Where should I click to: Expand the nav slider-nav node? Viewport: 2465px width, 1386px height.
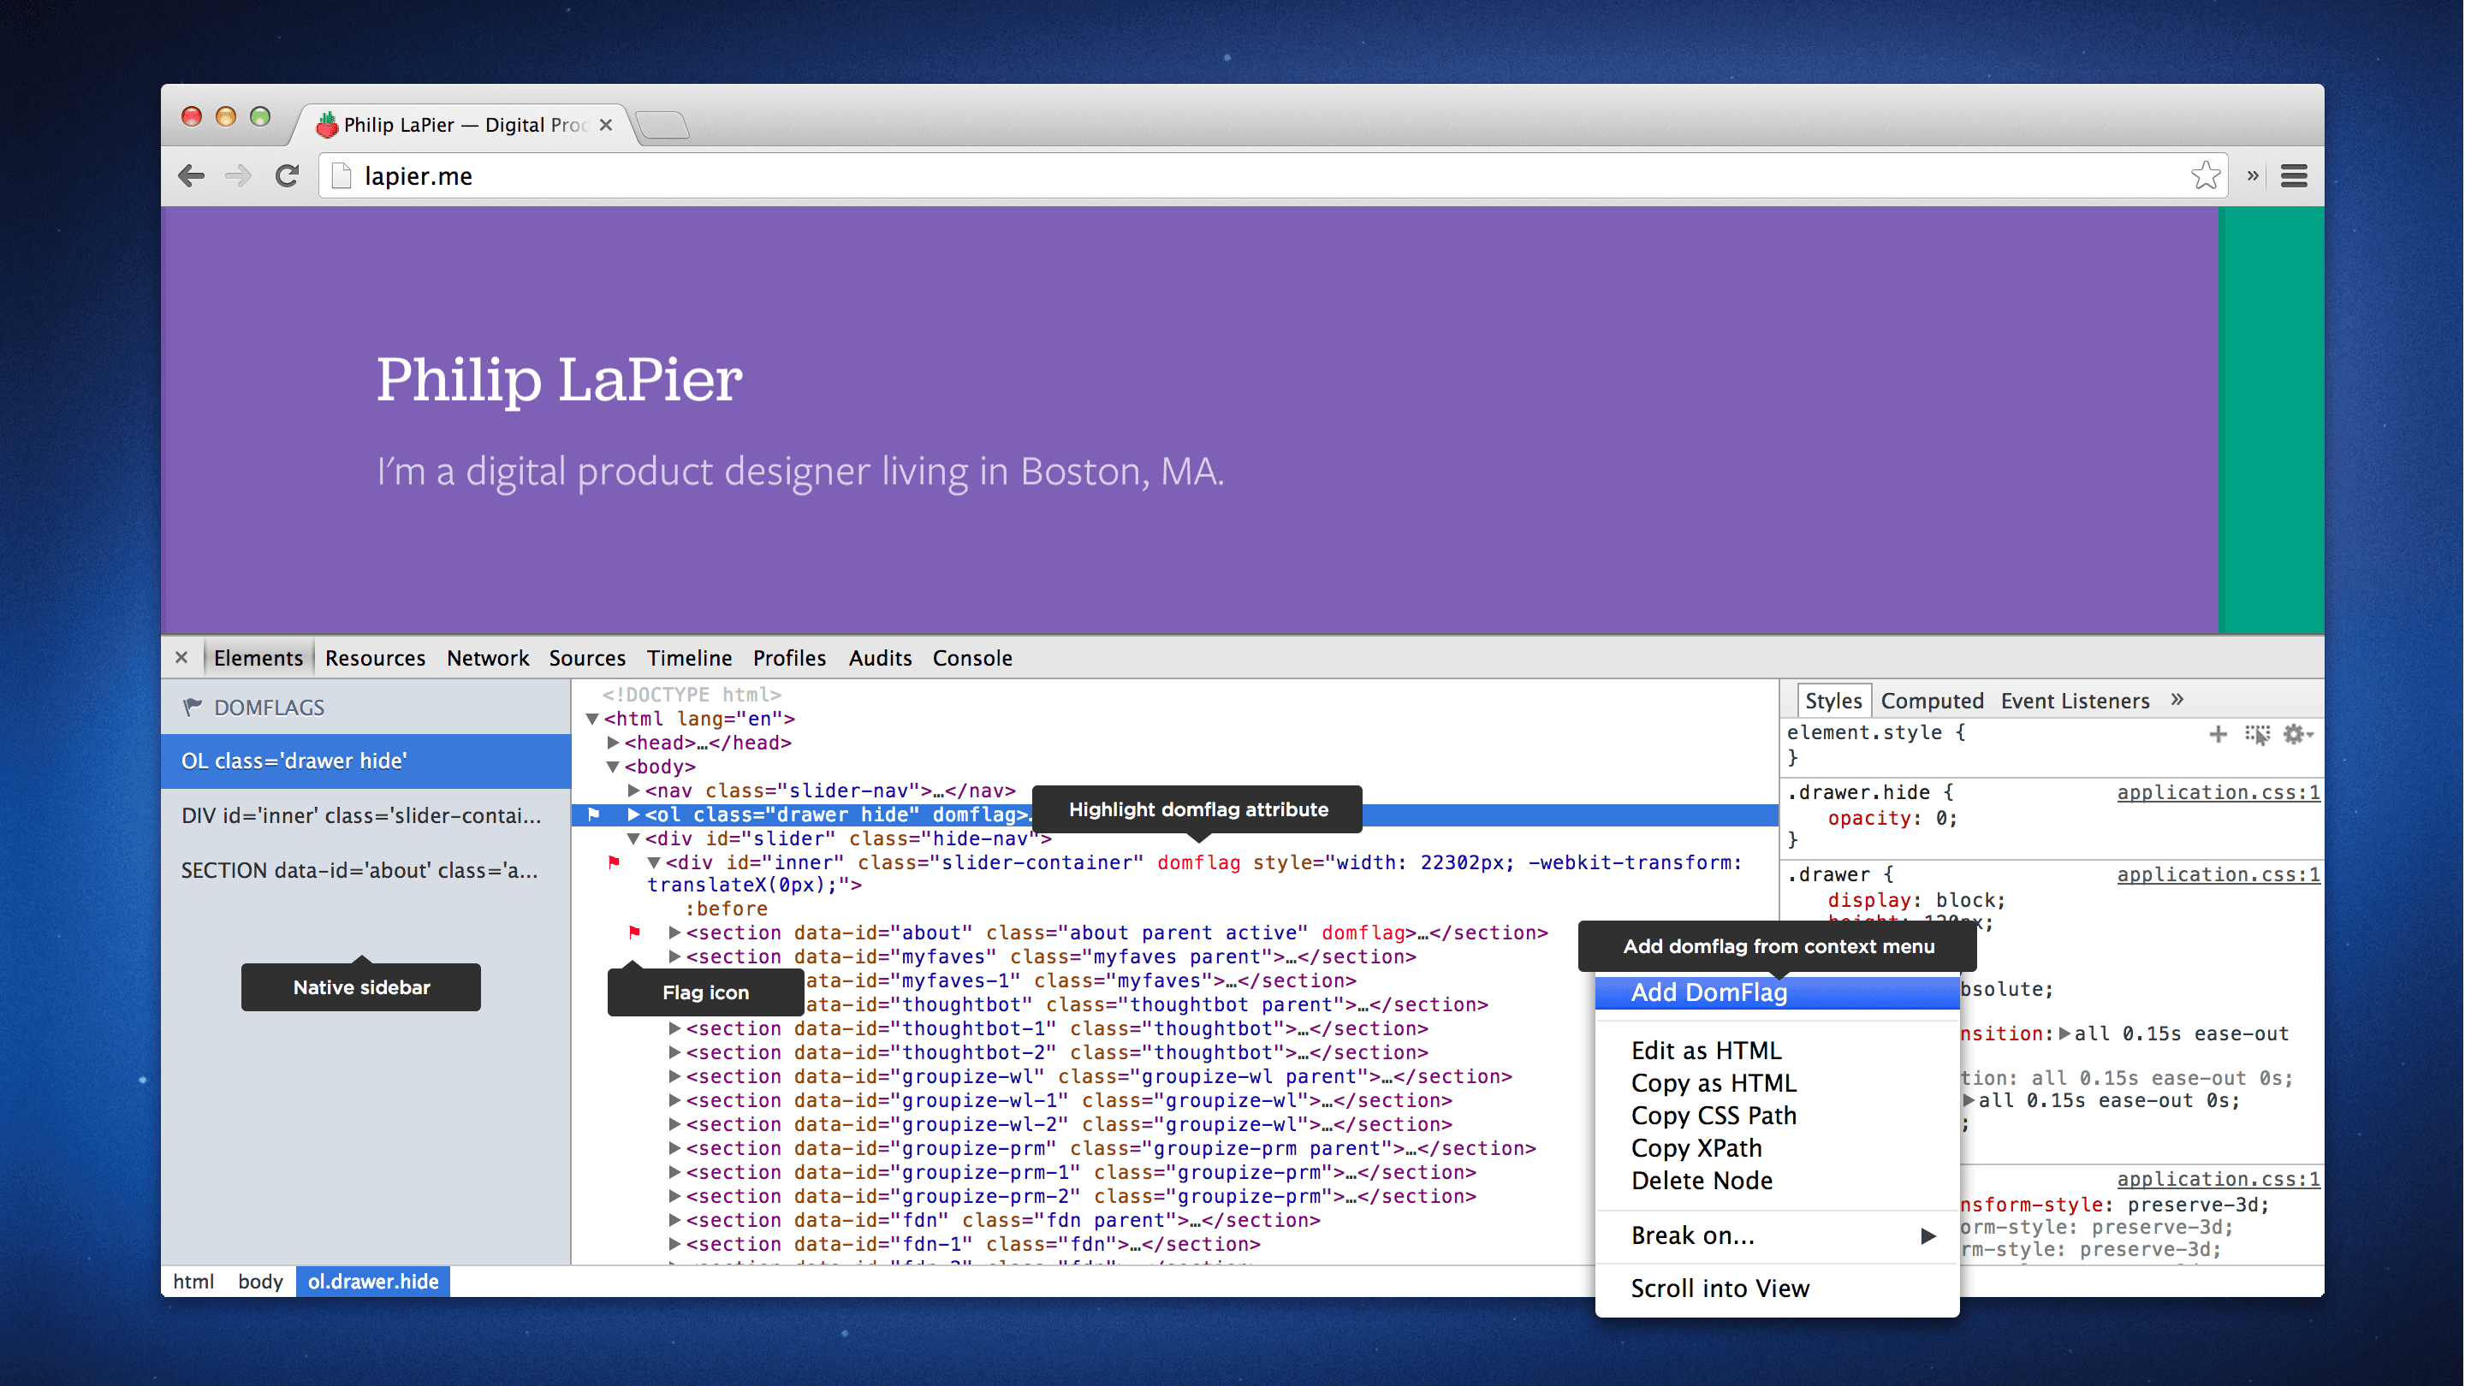click(633, 791)
